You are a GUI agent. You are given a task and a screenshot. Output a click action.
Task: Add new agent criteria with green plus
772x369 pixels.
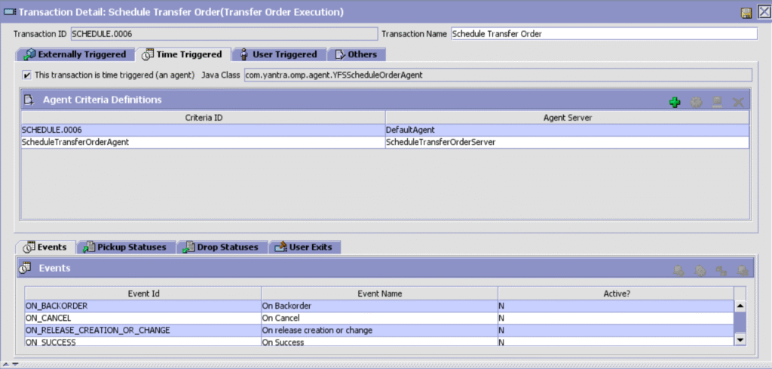(675, 102)
